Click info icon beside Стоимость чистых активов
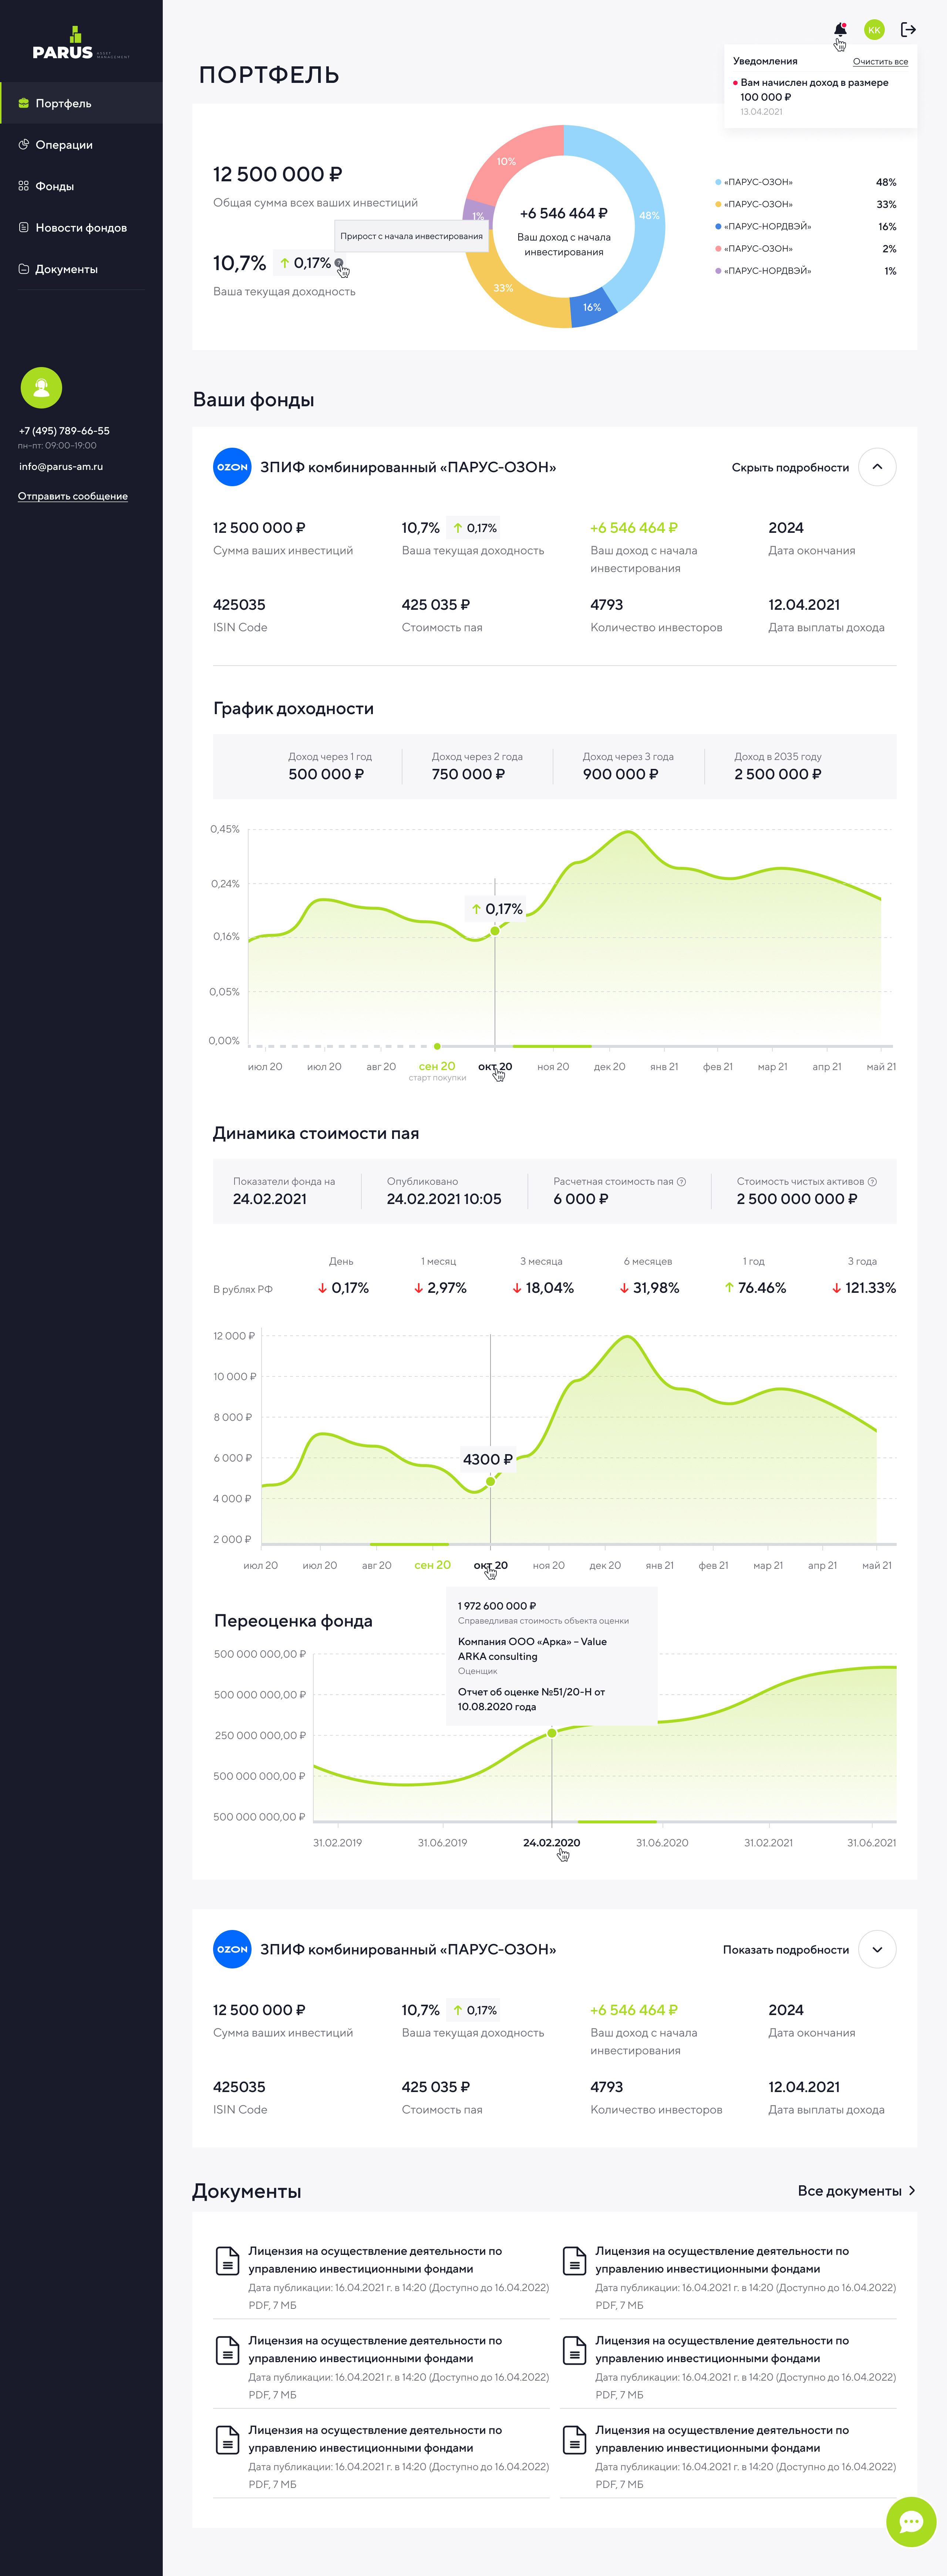 pos(872,1182)
